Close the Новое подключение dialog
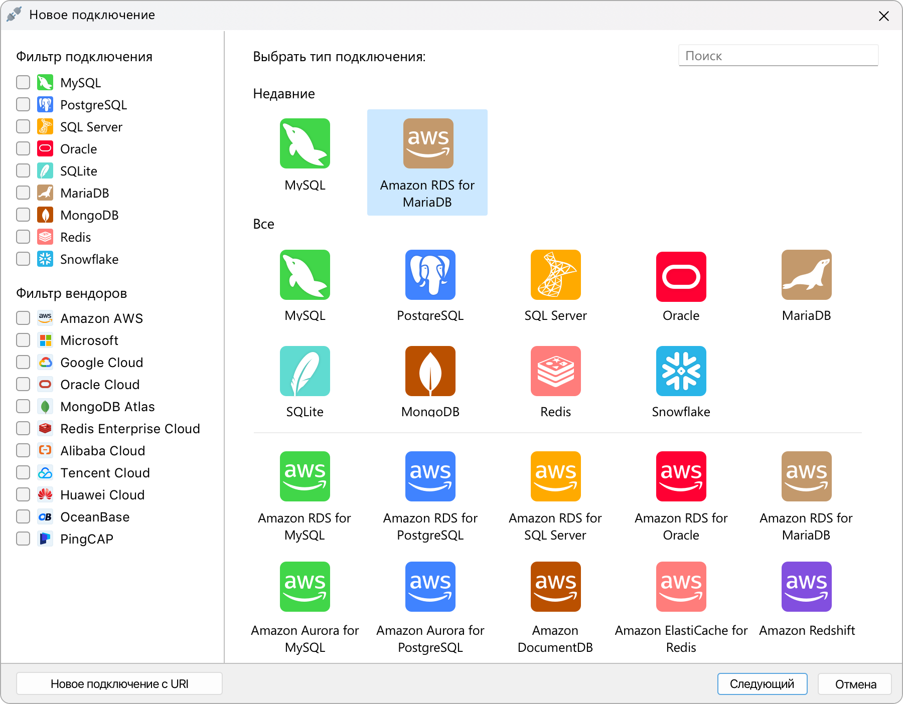The image size is (903, 704). (x=884, y=16)
